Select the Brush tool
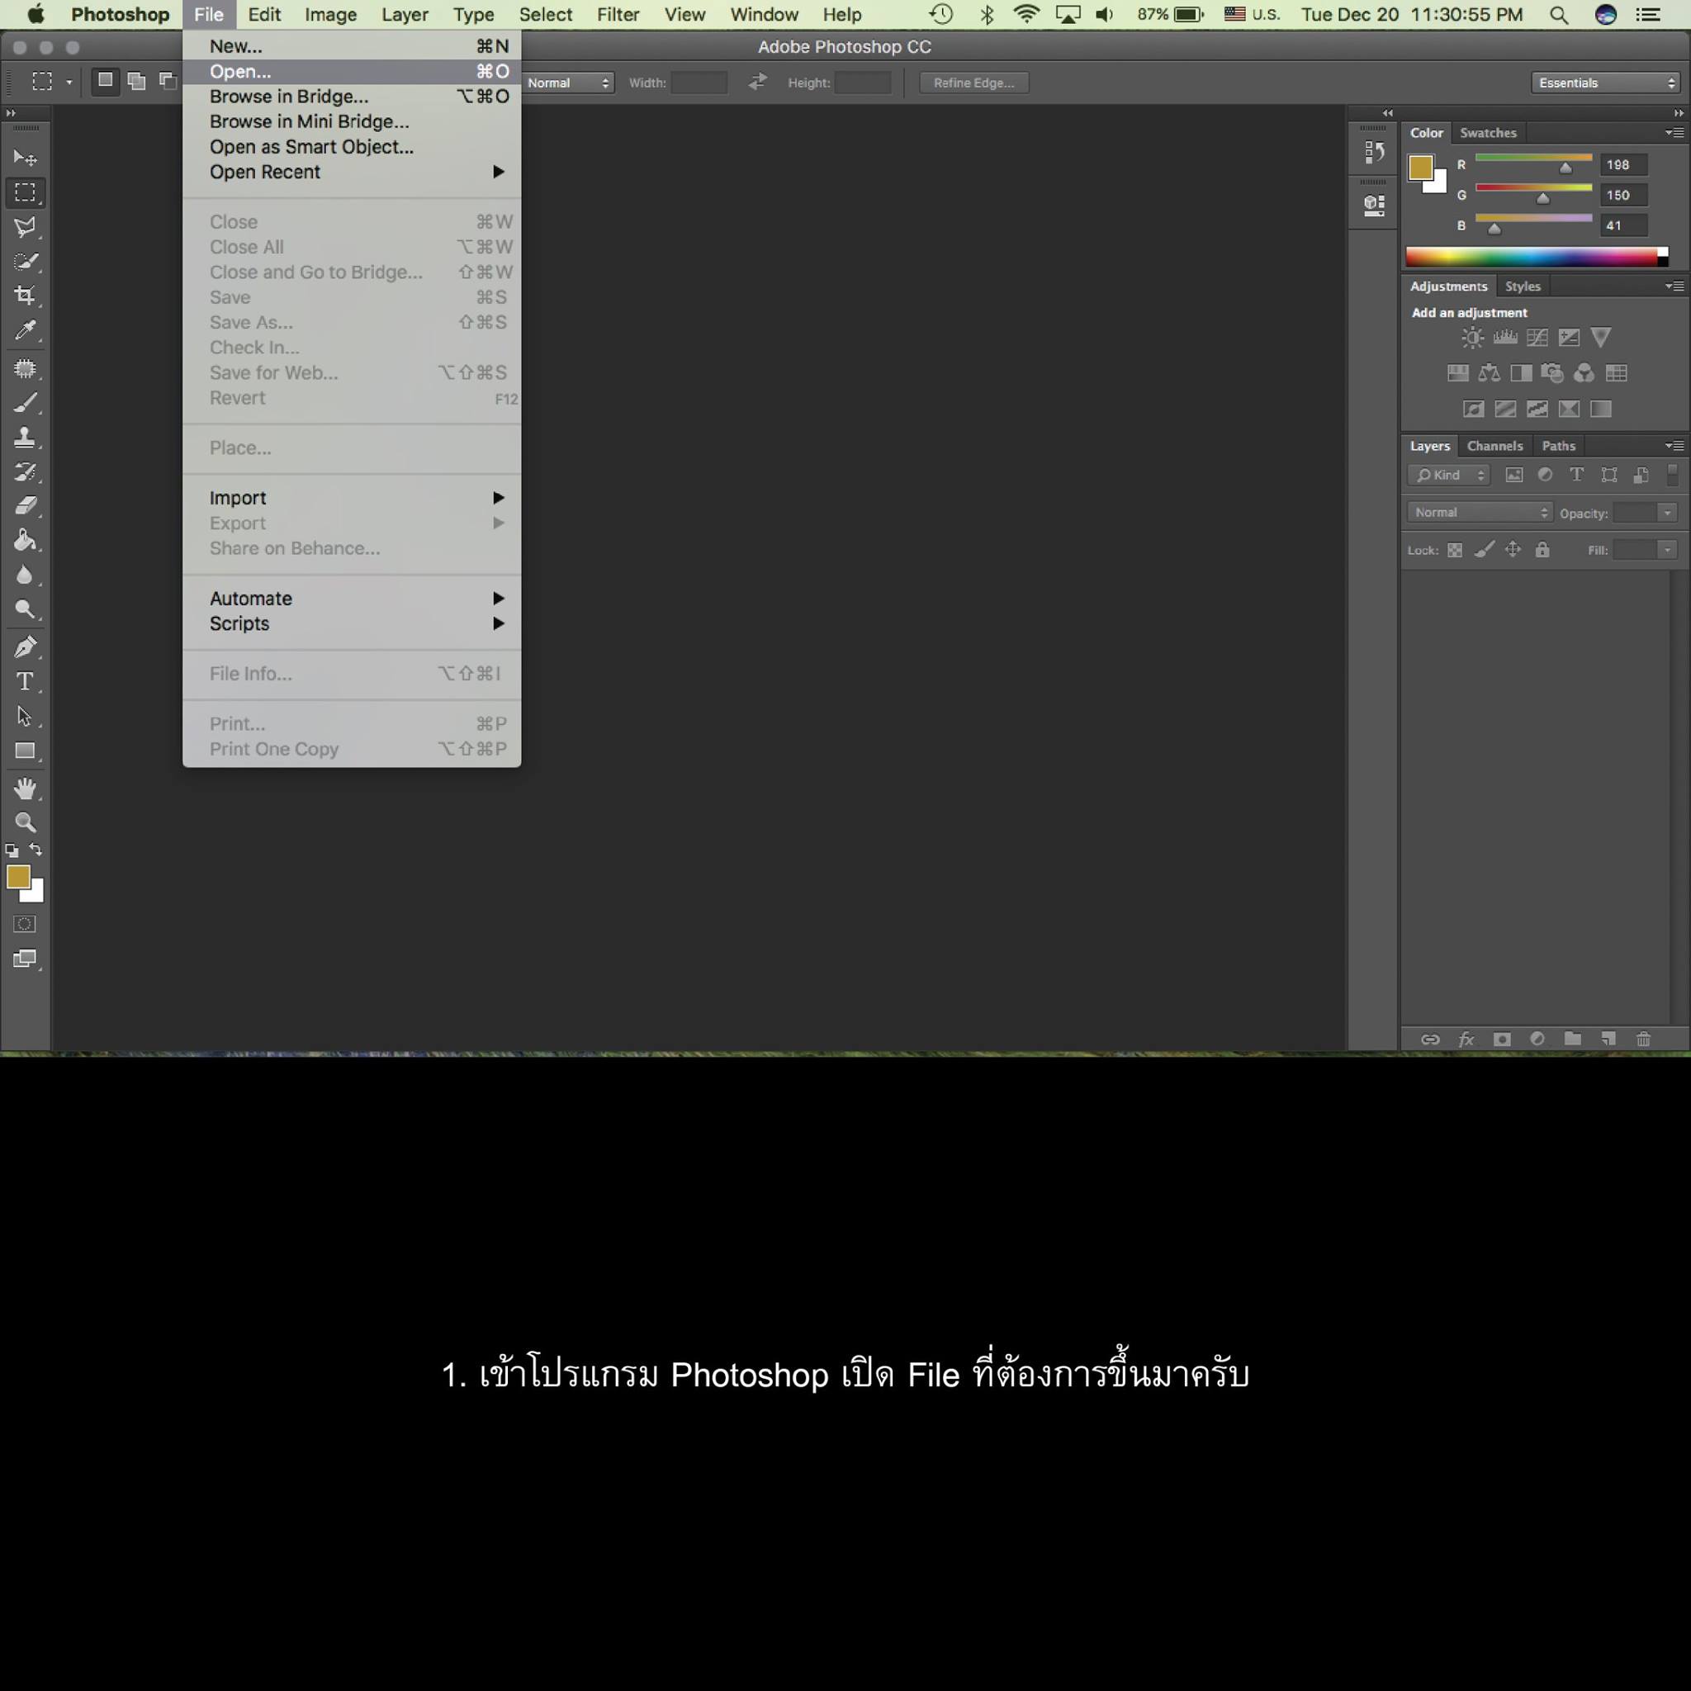Screen dimensions: 1691x1691 click(x=26, y=403)
